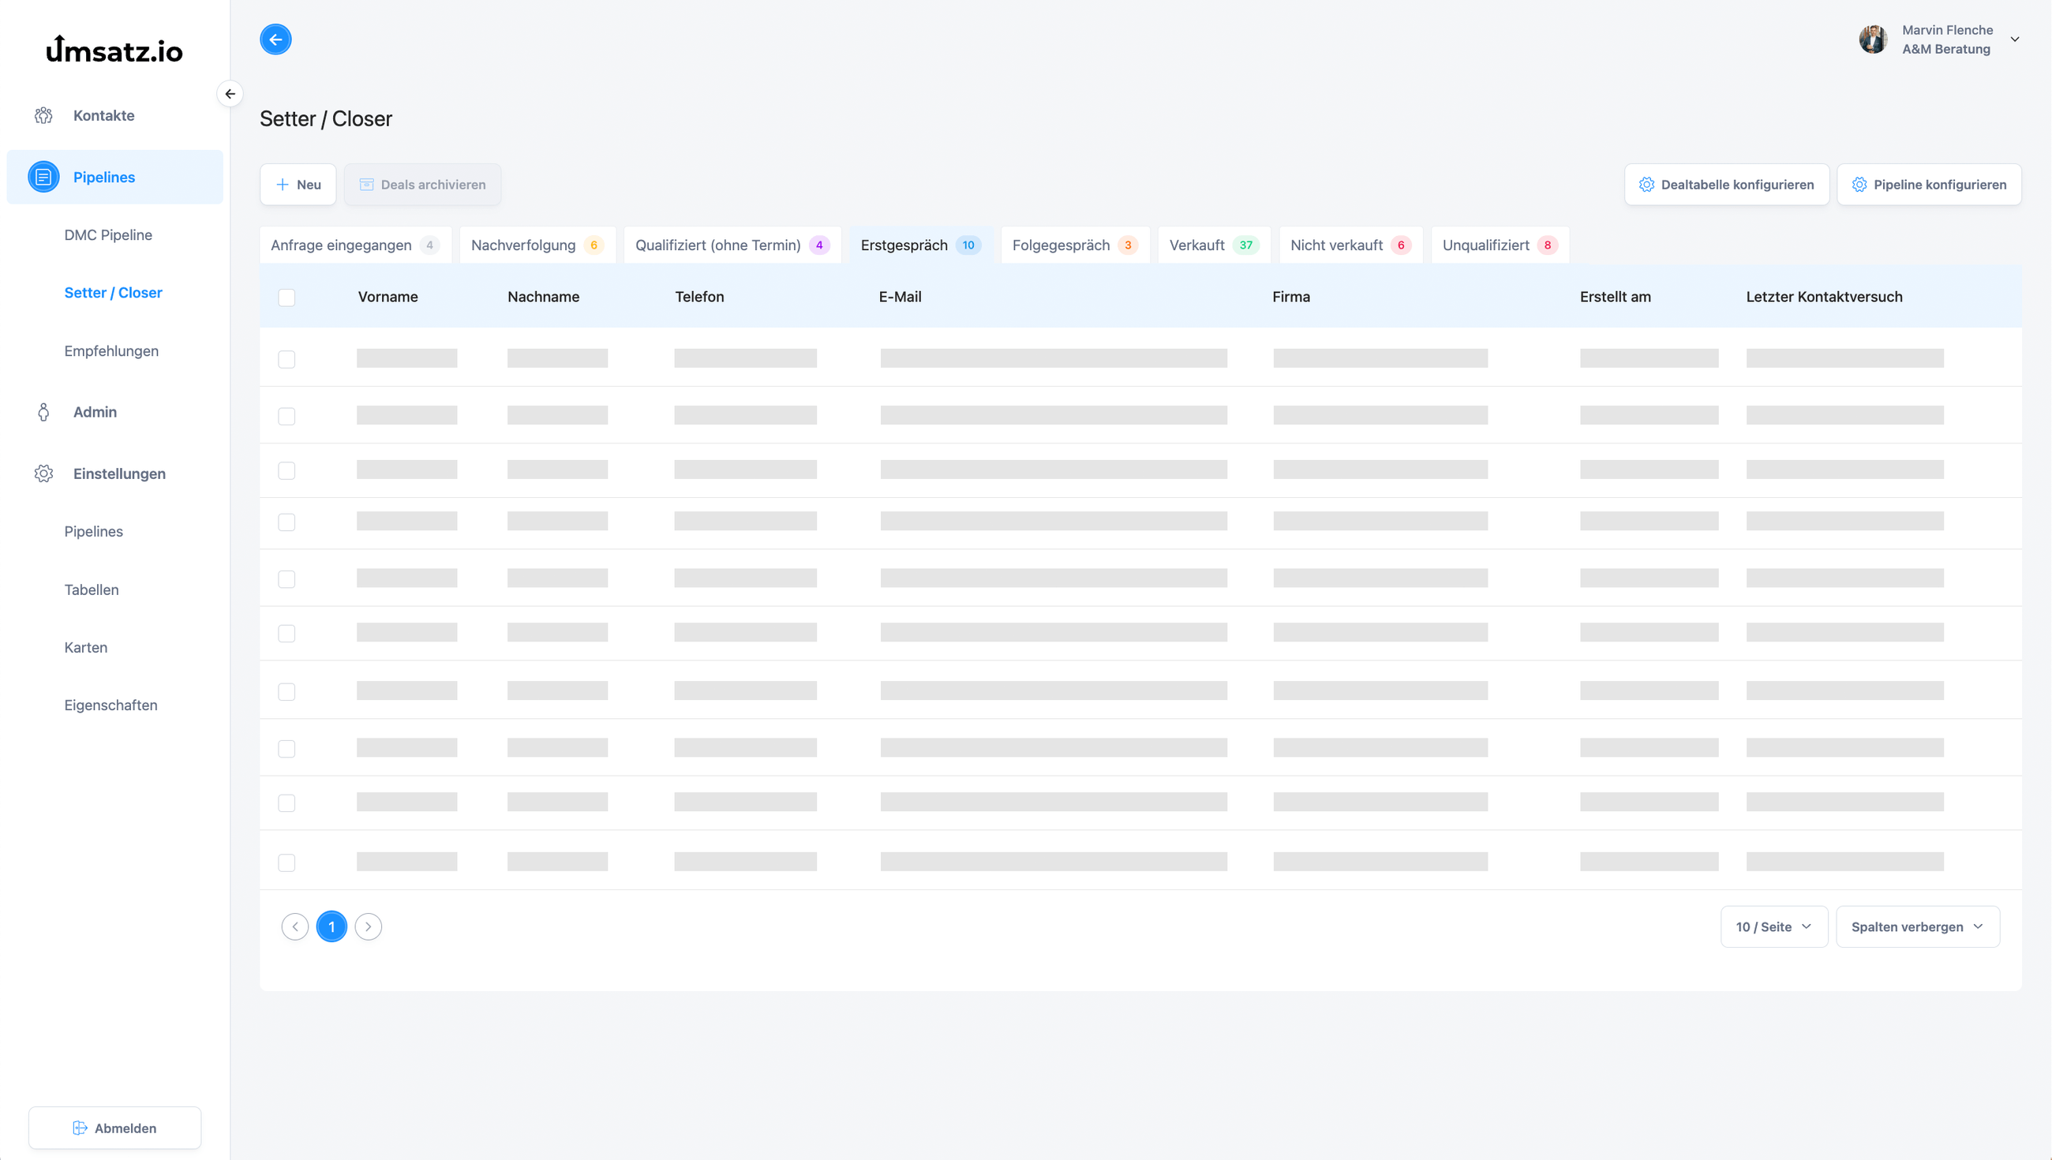Click Marvin Flenche's profile avatar
The height and width of the screenshot is (1160, 2052).
click(x=1873, y=39)
